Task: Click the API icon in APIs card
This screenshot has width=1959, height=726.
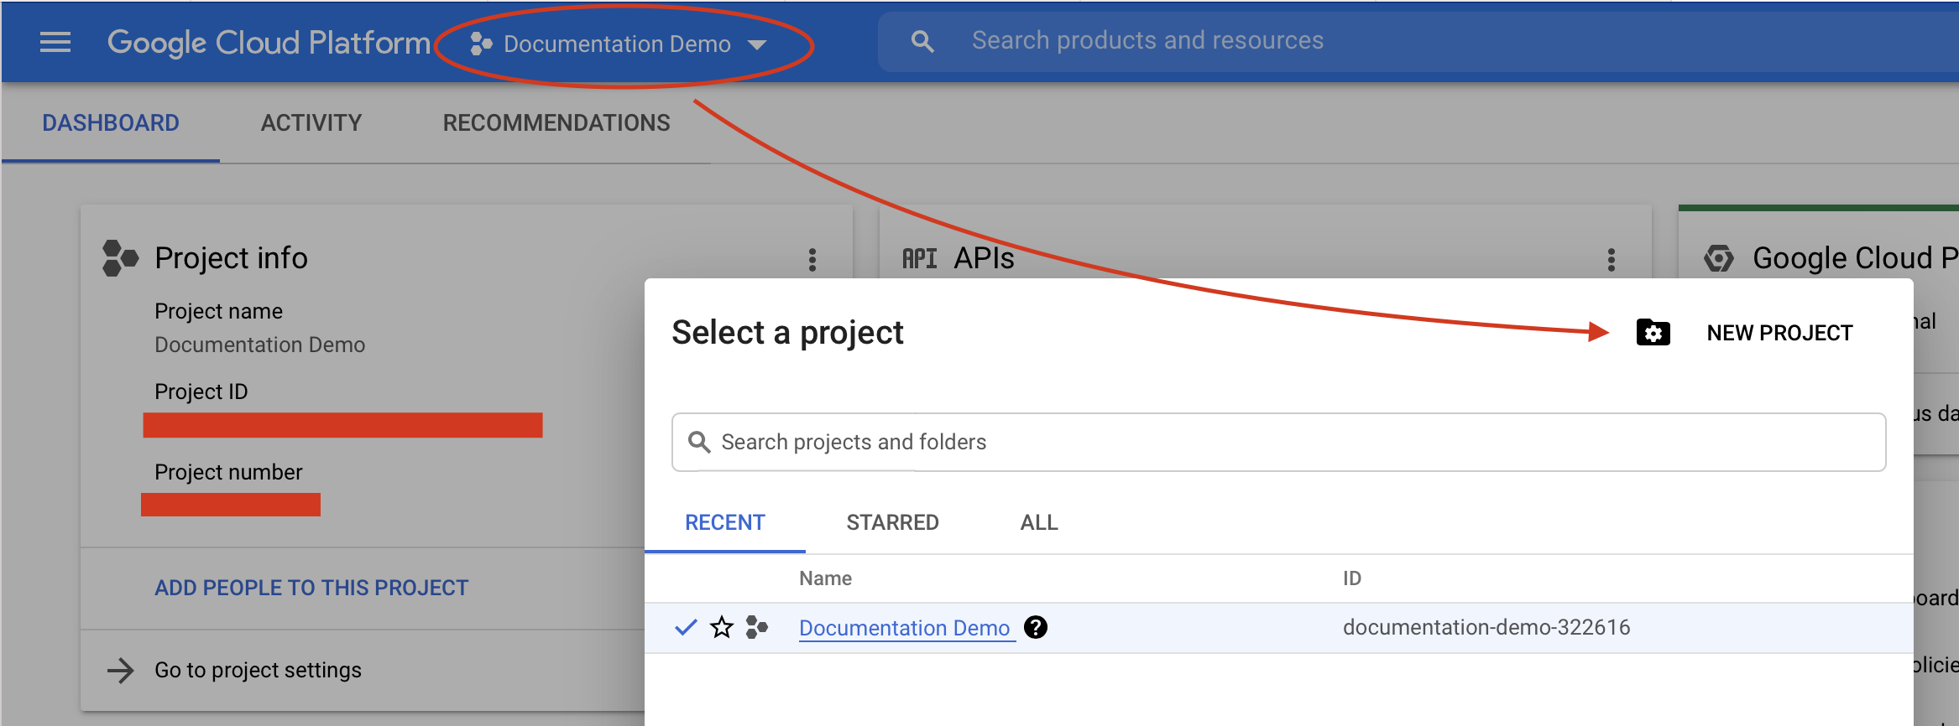Action: (920, 258)
